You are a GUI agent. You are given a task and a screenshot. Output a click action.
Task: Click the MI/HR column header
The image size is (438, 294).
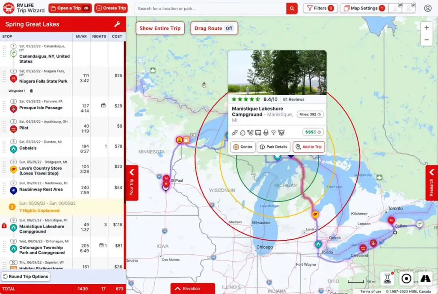point(81,37)
